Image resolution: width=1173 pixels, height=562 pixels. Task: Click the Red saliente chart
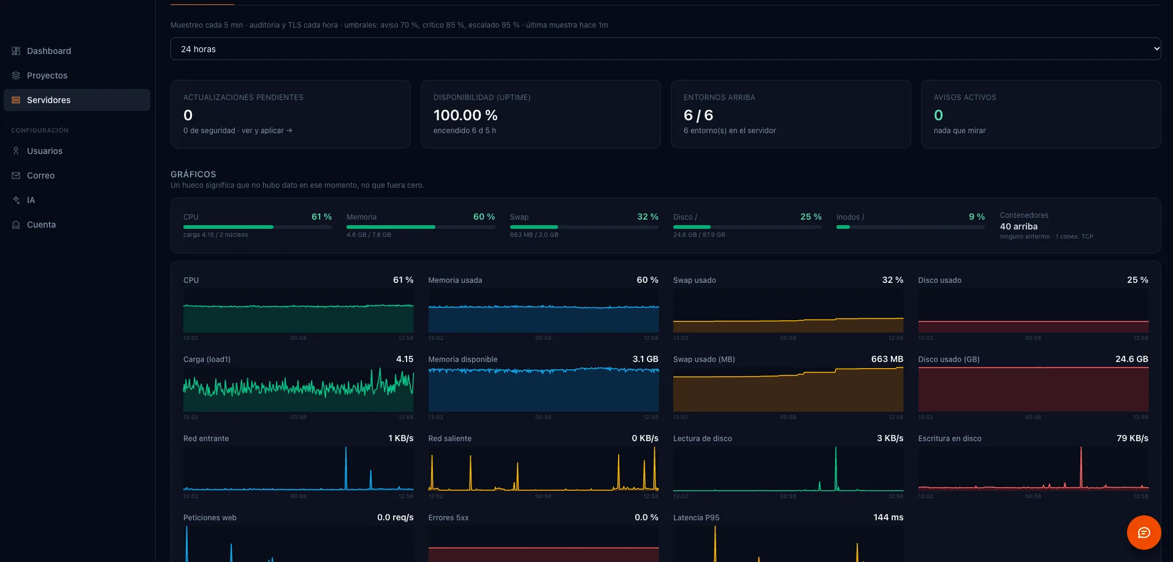[x=543, y=469]
